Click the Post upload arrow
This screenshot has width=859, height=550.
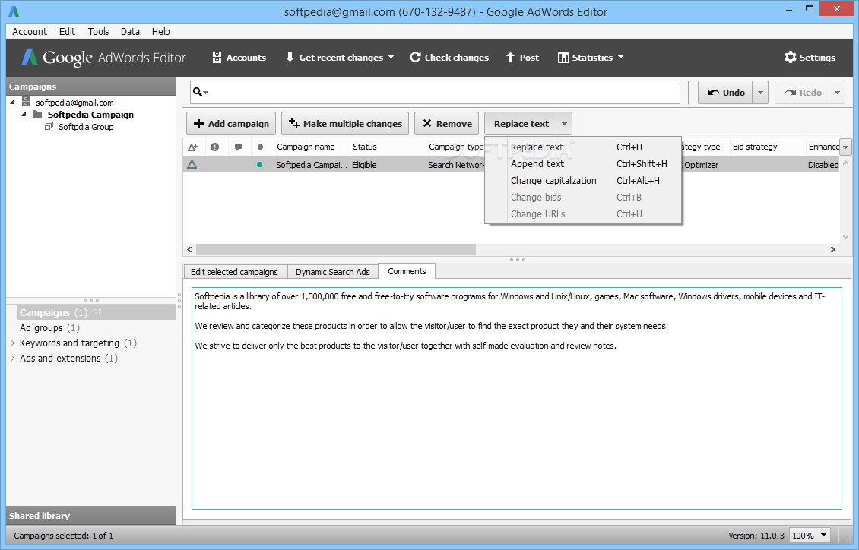pyautogui.click(x=510, y=57)
